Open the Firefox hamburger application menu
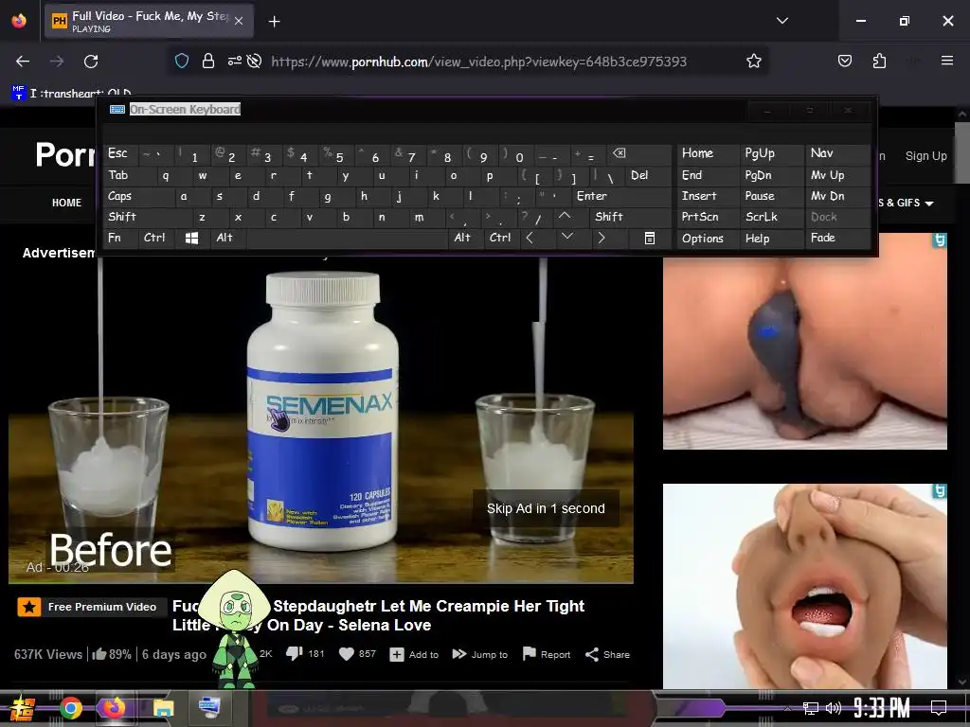 946,61
